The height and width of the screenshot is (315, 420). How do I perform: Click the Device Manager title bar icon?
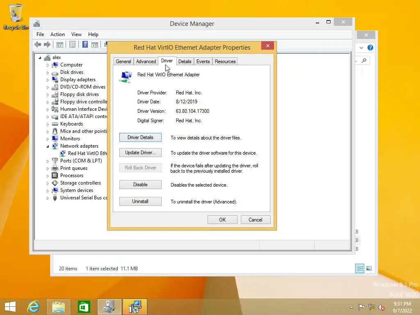[37, 23]
